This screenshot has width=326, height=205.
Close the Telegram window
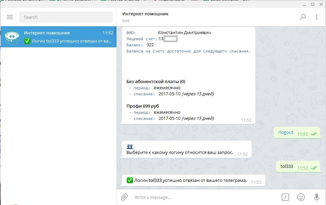click(321, 4)
